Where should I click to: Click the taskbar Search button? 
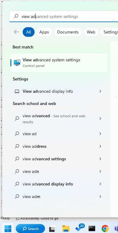[x=30, y=229]
